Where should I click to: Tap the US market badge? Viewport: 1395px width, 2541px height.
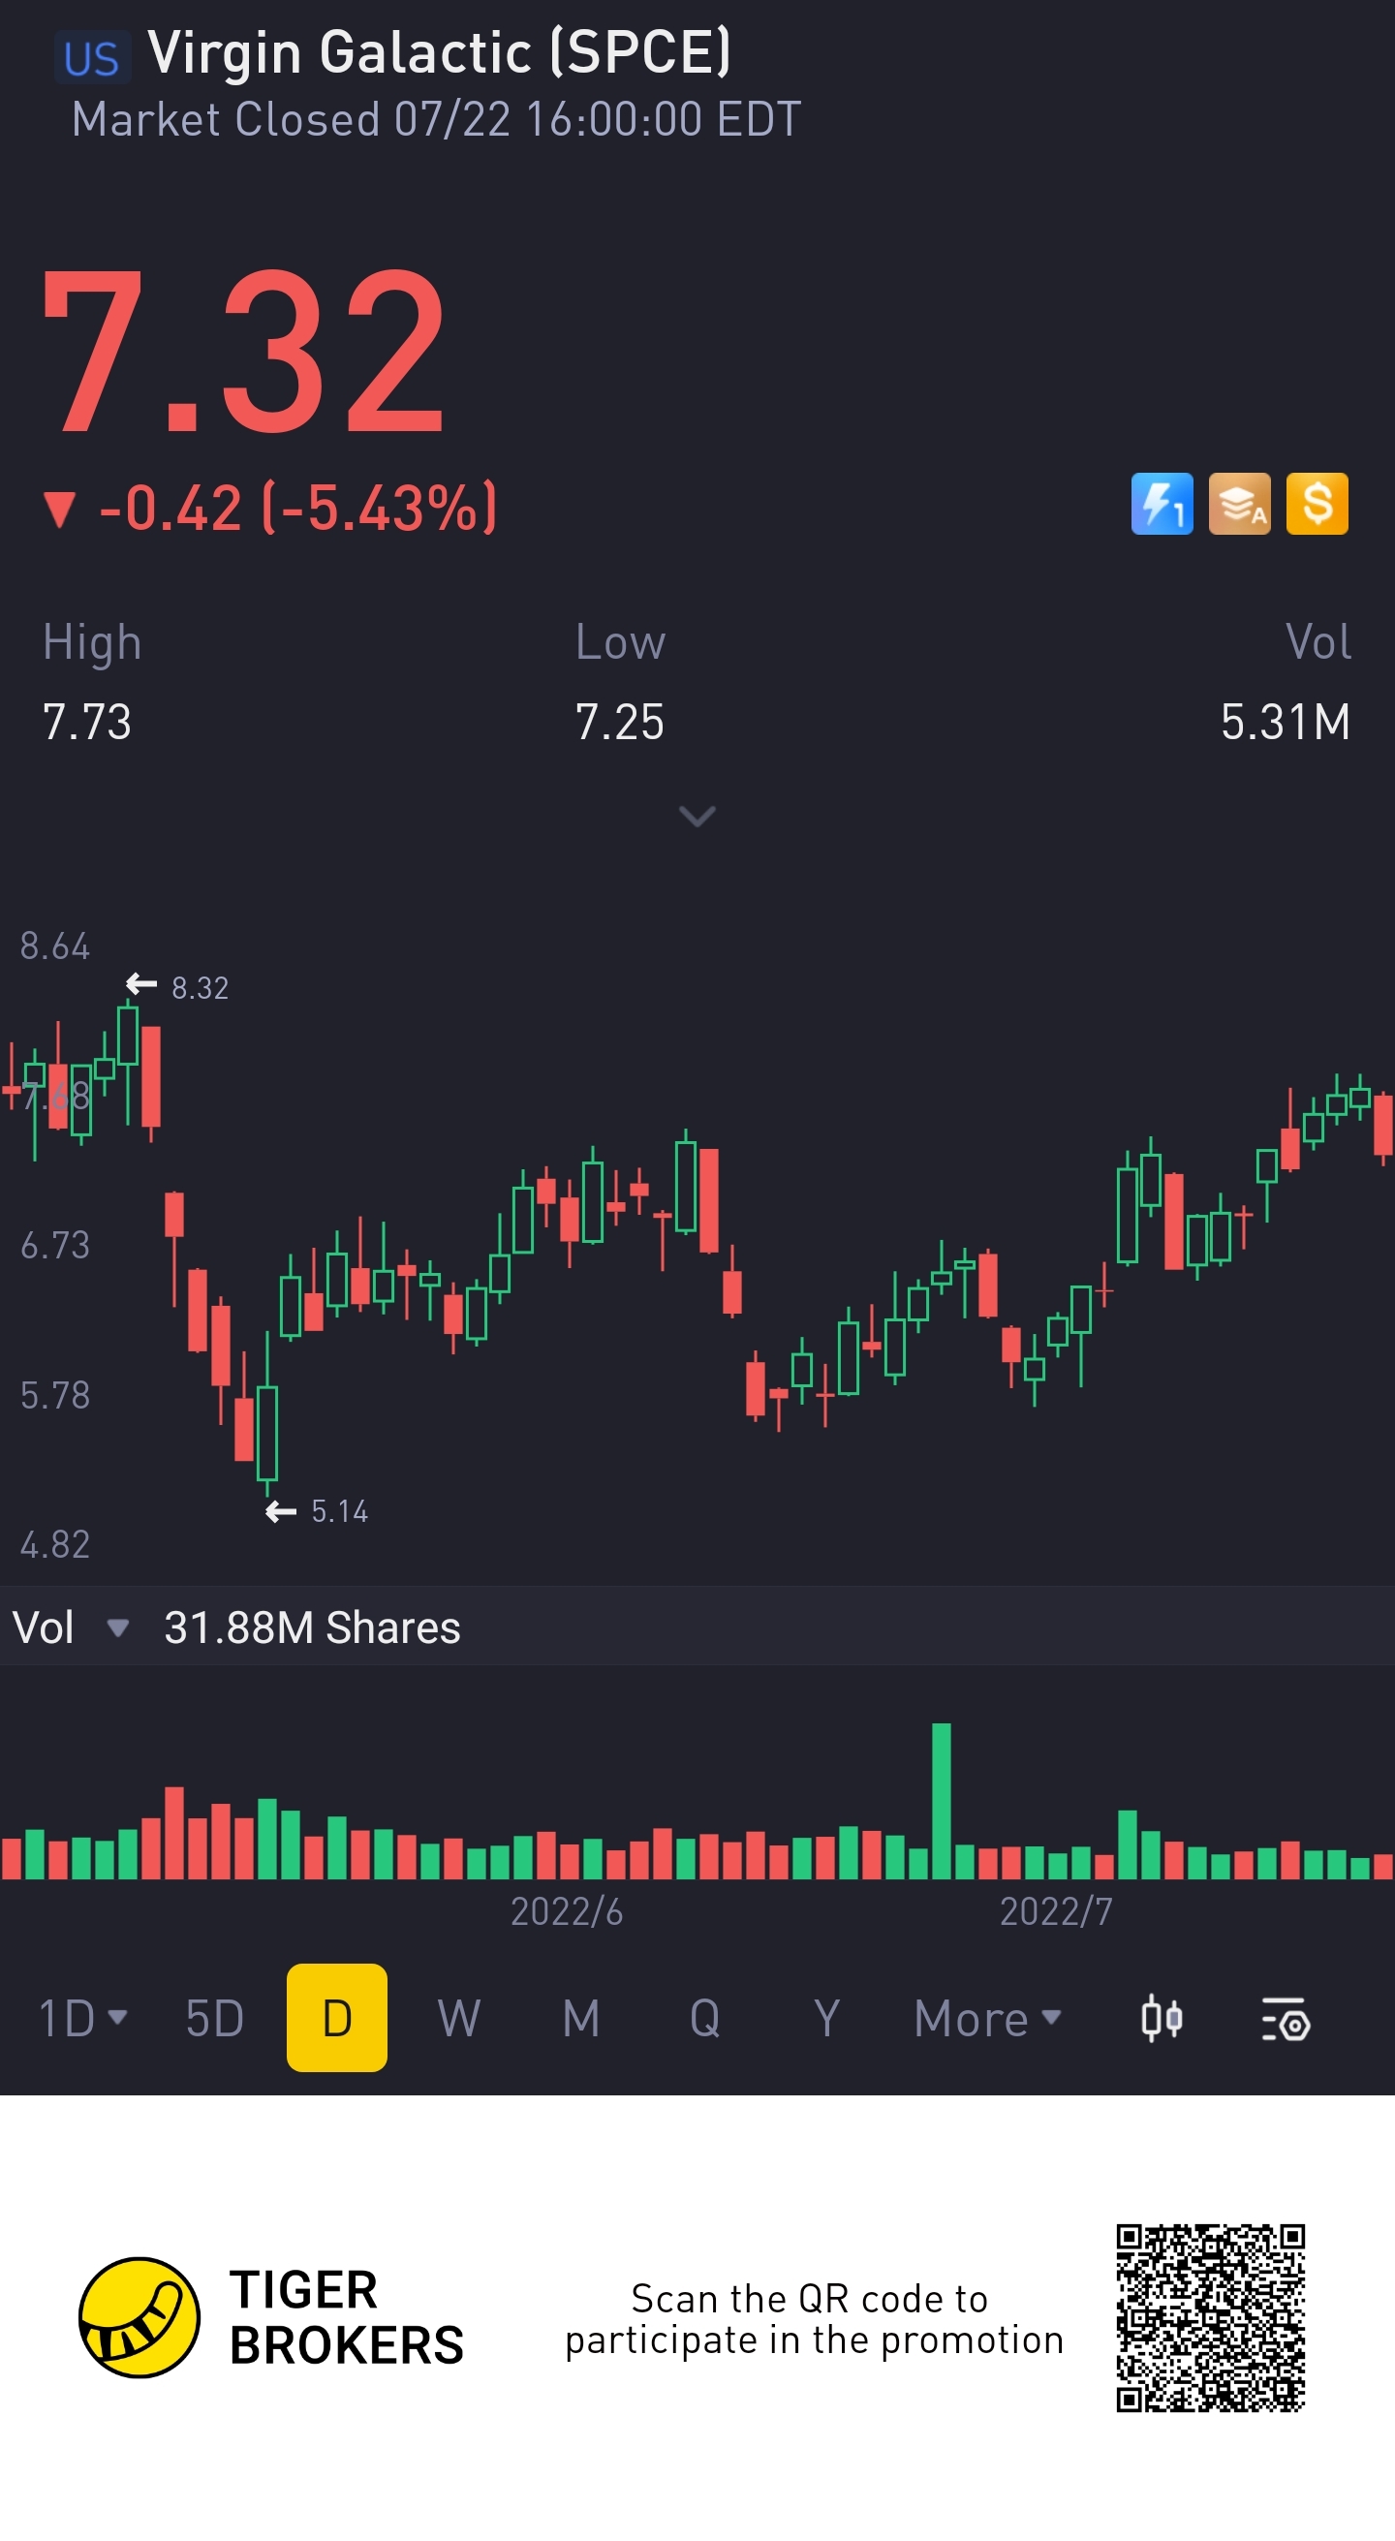pos(92,58)
